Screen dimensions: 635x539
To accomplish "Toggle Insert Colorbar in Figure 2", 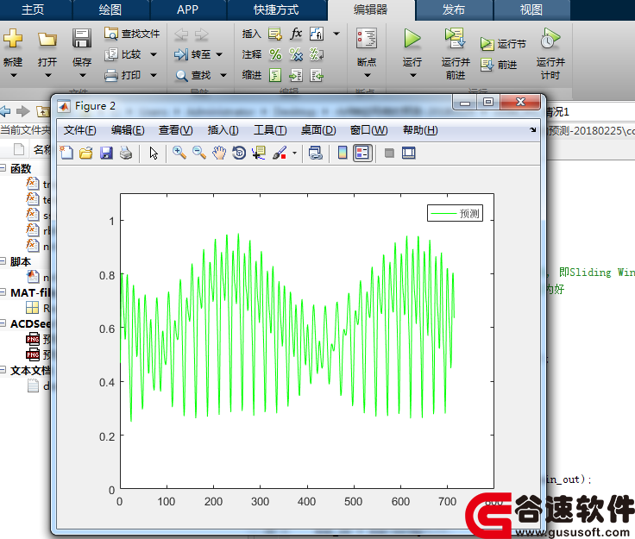I will point(343,153).
